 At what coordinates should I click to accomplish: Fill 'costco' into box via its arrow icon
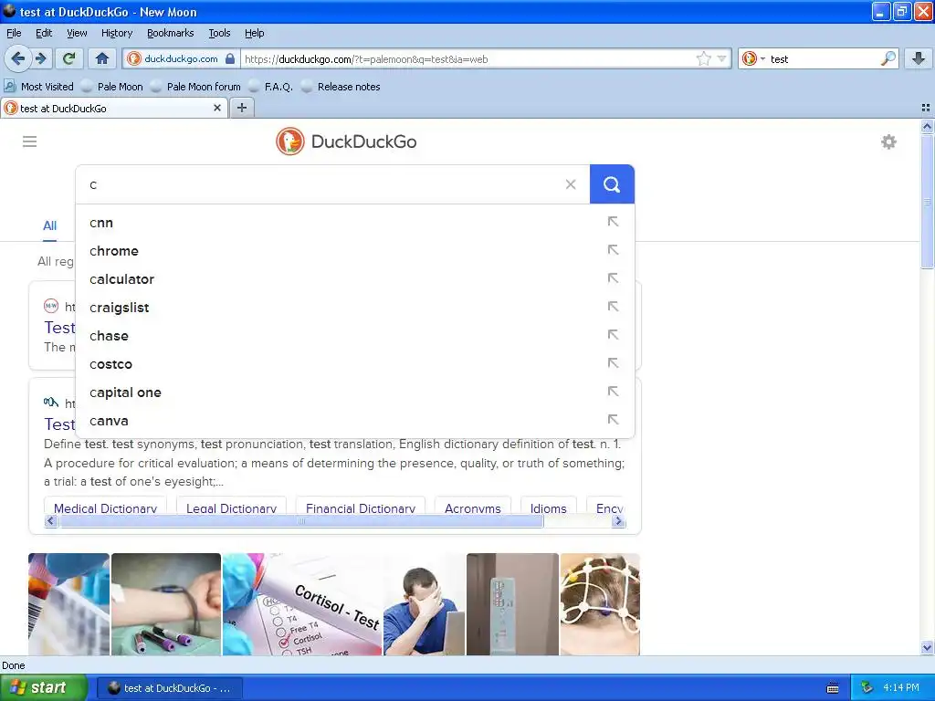(613, 363)
